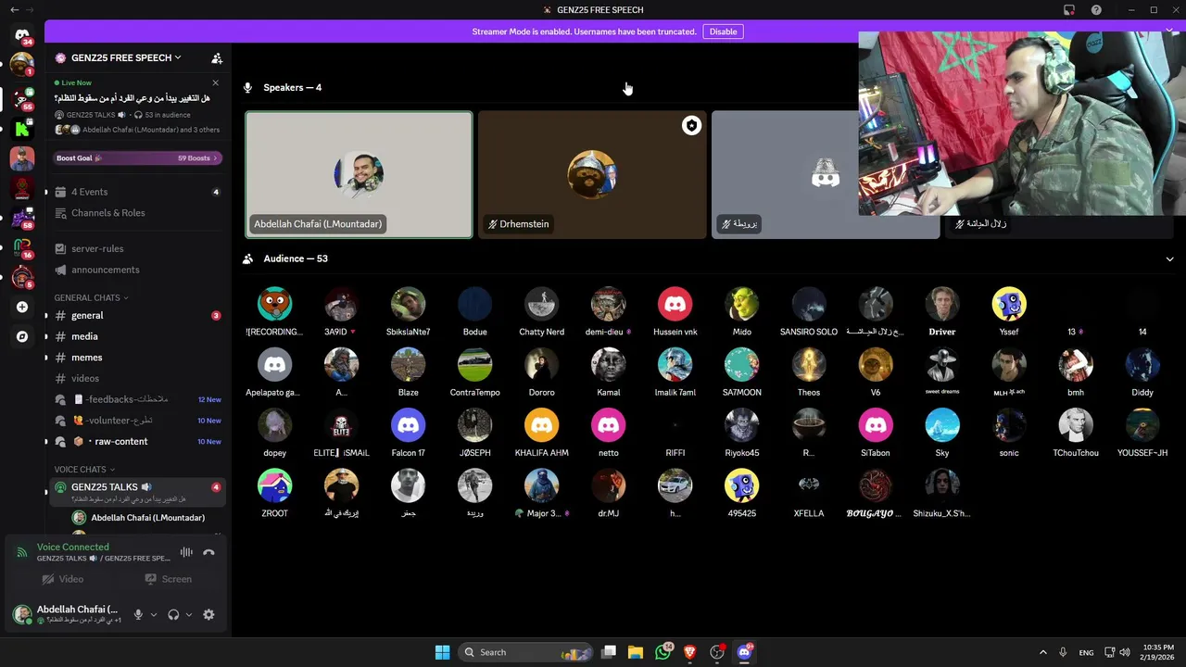This screenshot has height=667, width=1186.
Task: Open the ENG language switcher in tray
Action: [x=1086, y=652]
